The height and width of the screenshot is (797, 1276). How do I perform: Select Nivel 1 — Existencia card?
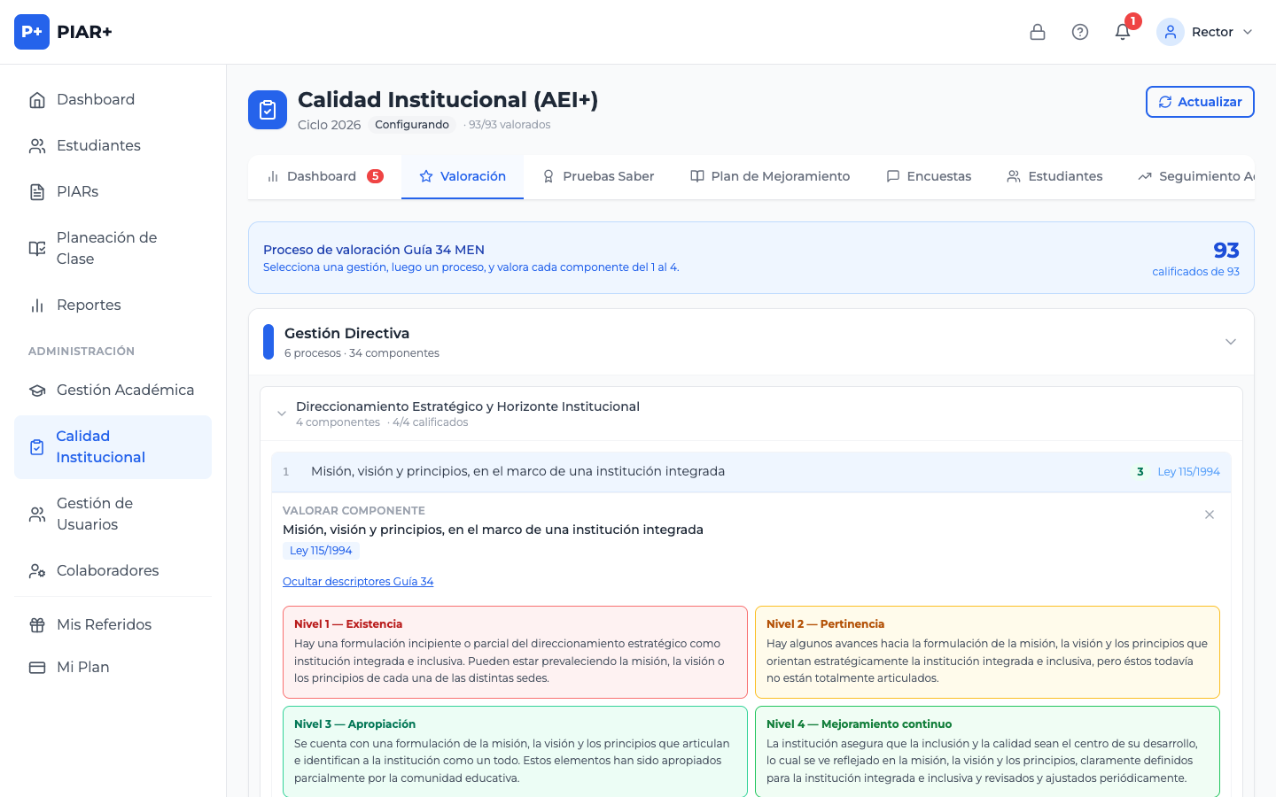coord(515,652)
